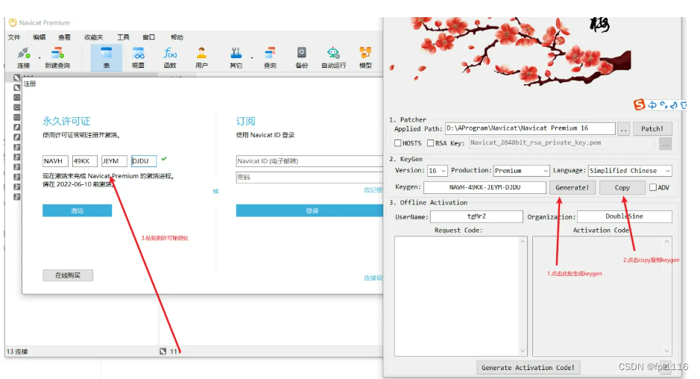Click the Sogou punctuation icon

coord(663,105)
